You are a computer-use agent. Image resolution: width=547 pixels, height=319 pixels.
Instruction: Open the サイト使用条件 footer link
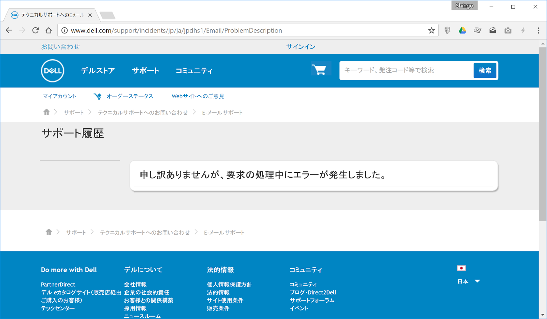coord(225,300)
